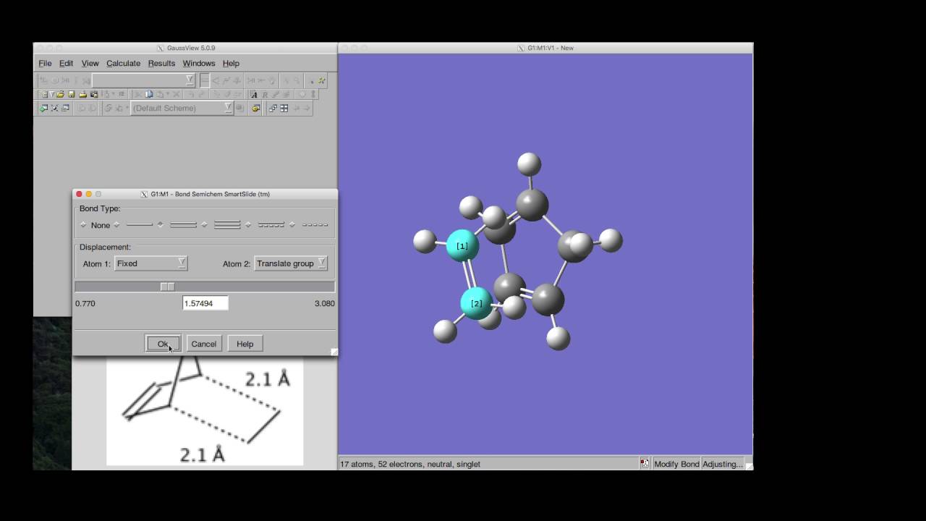Click the Save Image camera icon
Screen dimensions: 926x521
click(94, 94)
